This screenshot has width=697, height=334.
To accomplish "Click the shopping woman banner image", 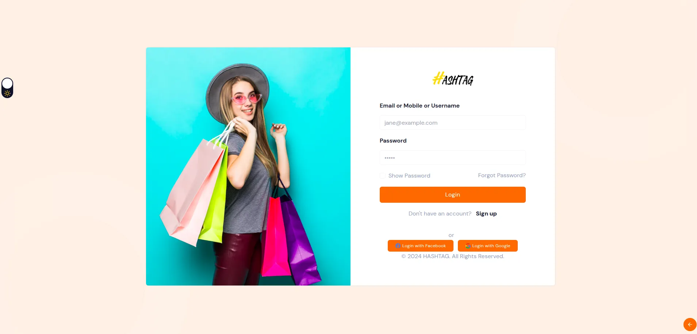I will 248,166.
